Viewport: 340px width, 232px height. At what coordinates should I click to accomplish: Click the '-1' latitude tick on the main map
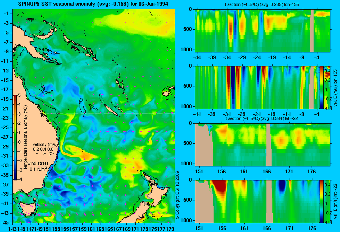[6, 14]
